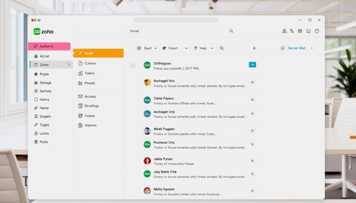Click the Acciees envelope icon
This screenshot has height=203, width=356.
tap(80, 96)
